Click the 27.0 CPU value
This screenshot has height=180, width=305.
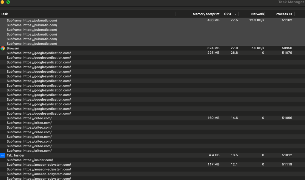point(234,48)
